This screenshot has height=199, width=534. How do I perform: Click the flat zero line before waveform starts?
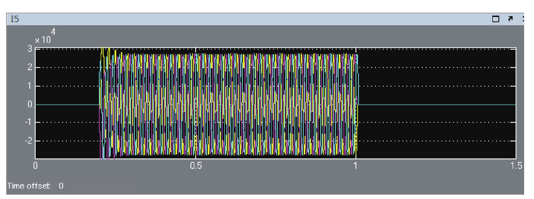click(67, 105)
